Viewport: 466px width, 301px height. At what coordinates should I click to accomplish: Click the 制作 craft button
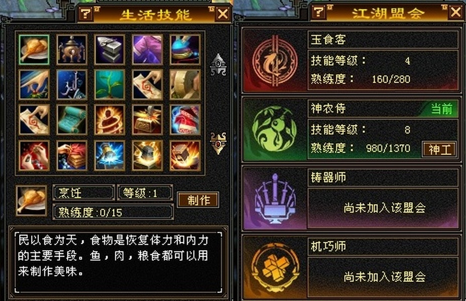198,200
